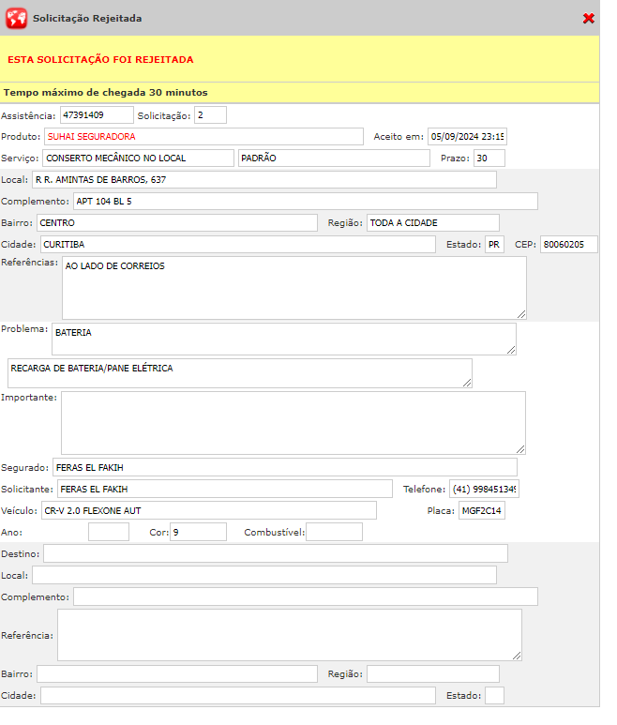Select the Veículo field CR-V 2.0 FLEXONE AUT
Screen dimensions: 617x725
pyautogui.click(x=208, y=511)
